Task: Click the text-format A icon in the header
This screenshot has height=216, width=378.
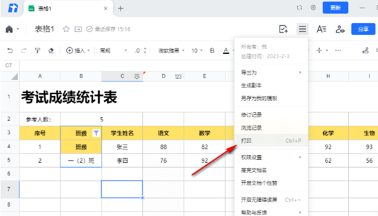Action: pyautogui.click(x=322, y=29)
